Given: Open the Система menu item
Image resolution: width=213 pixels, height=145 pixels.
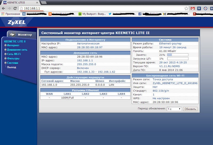Looking at the screenshot, I should tap(13, 63).
